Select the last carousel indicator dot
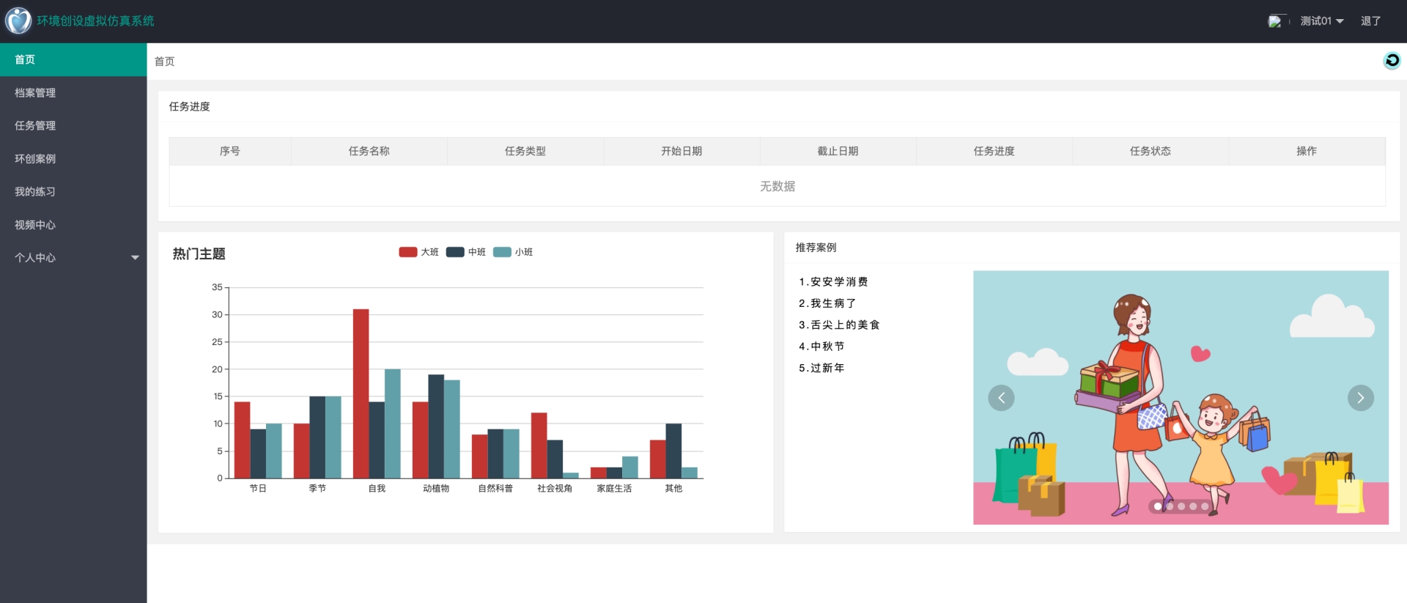The width and height of the screenshot is (1407, 603). [x=1205, y=506]
